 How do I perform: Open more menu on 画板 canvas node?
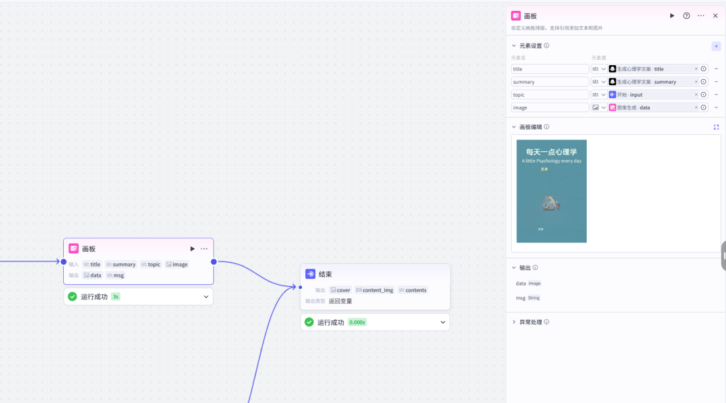204,249
